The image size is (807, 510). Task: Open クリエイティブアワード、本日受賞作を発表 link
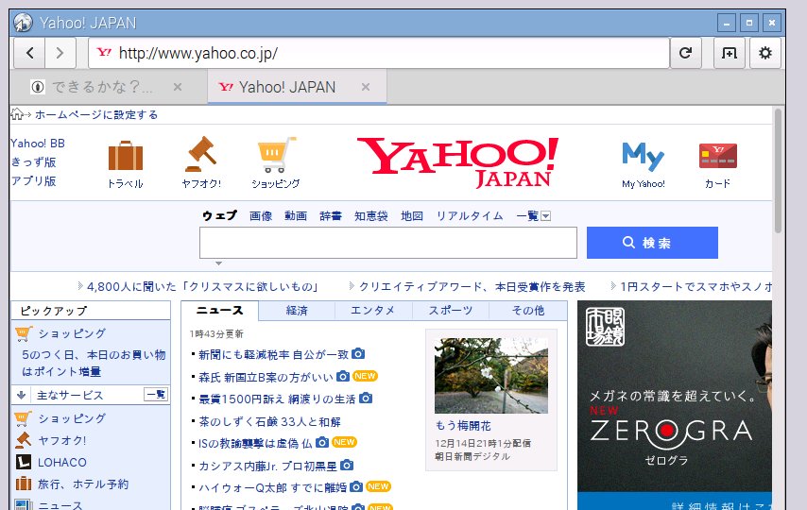click(x=472, y=286)
